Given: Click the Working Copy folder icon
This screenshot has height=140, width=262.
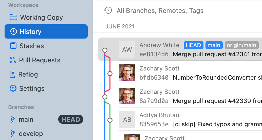Looking at the screenshot, I should (13, 17).
